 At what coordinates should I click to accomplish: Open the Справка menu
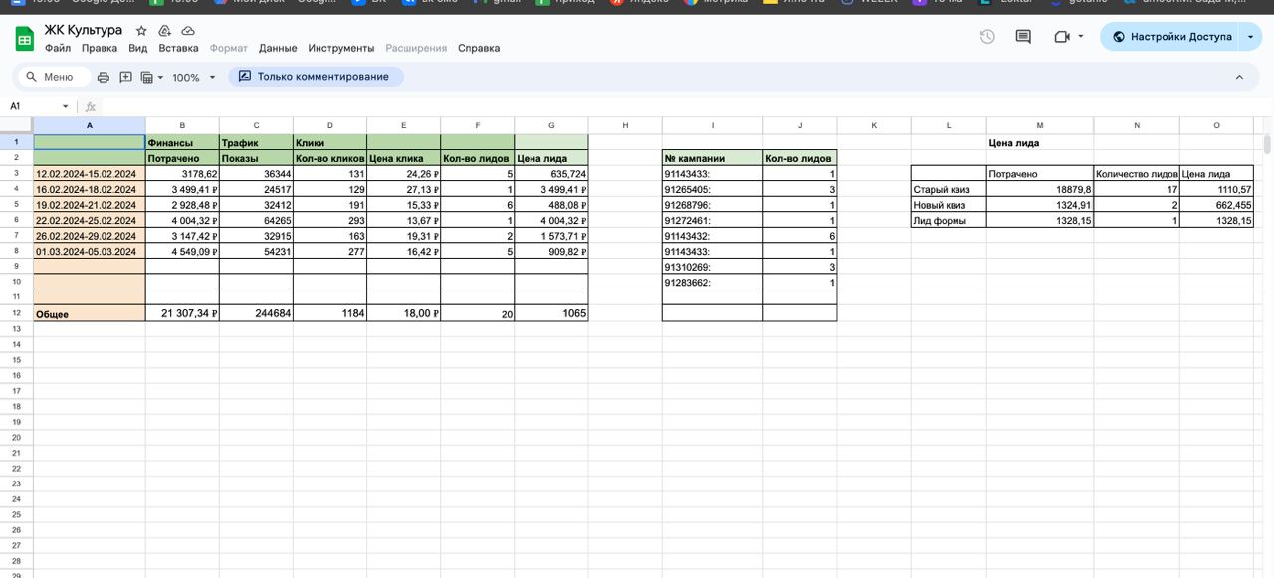[479, 48]
